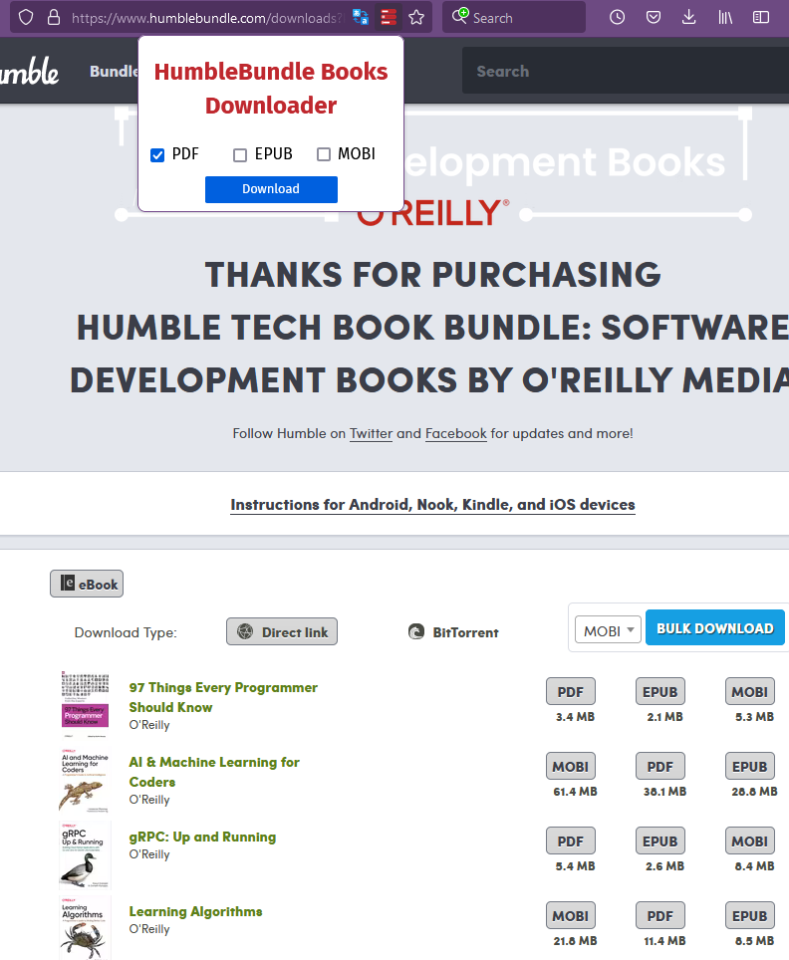
Task: Save page to Pocket icon
Action: click(654, 17)
